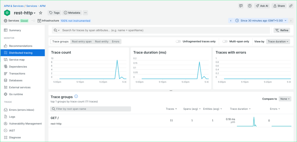This screenshot has height=142, width=297.
Task: Select the Errors tab
Action: (115, 42)
